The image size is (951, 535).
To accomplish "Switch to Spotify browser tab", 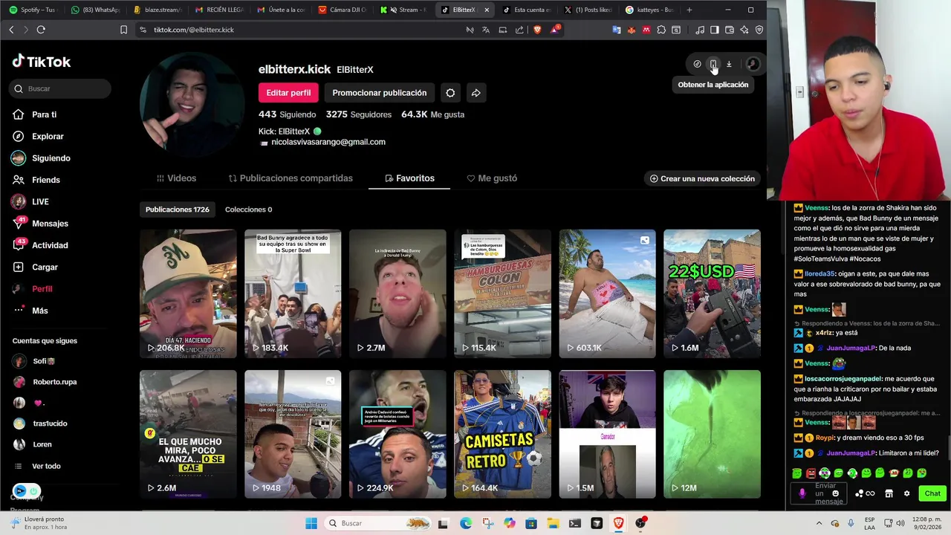I will click(31, 10).
